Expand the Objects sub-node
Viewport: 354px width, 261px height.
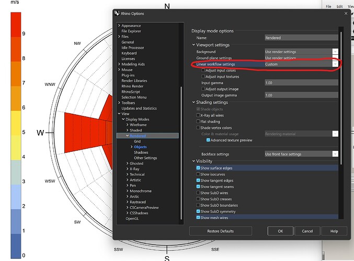point(132,147)
